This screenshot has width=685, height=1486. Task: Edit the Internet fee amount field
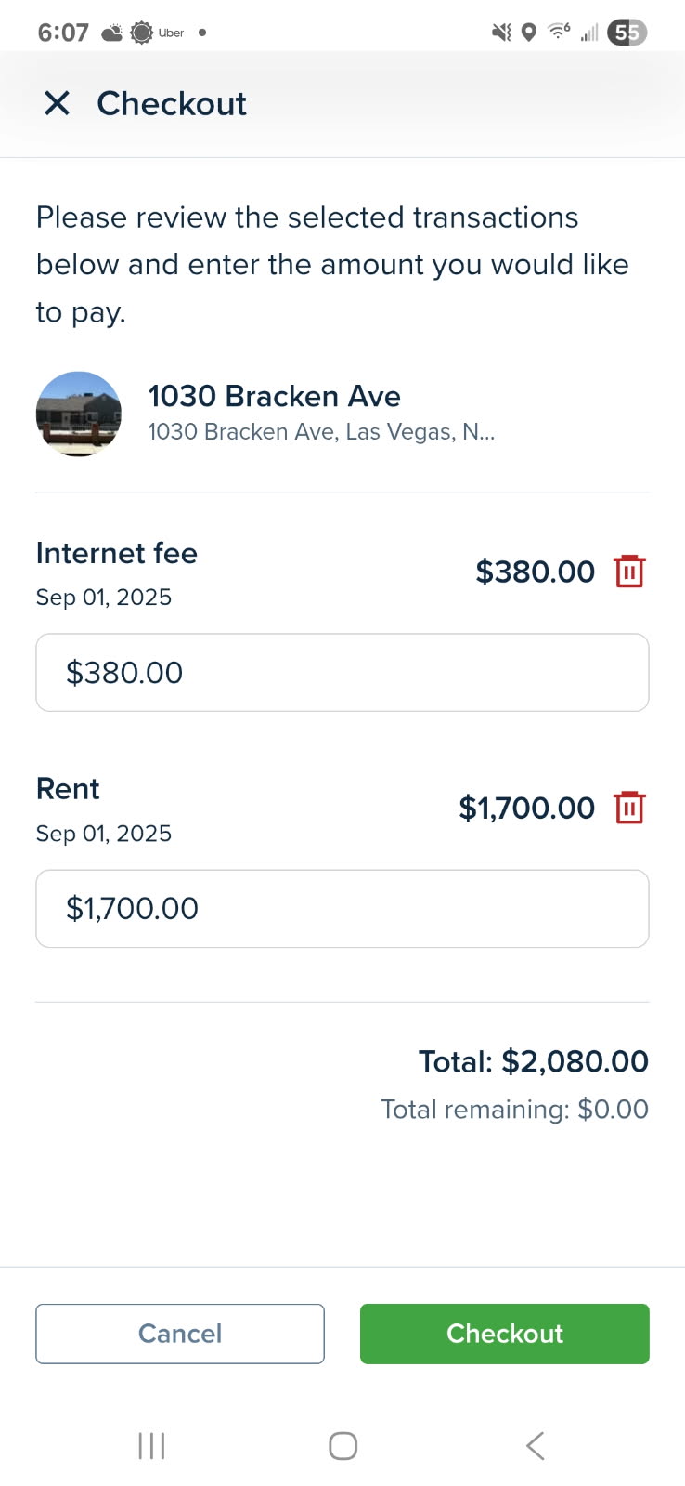(342, 673)
